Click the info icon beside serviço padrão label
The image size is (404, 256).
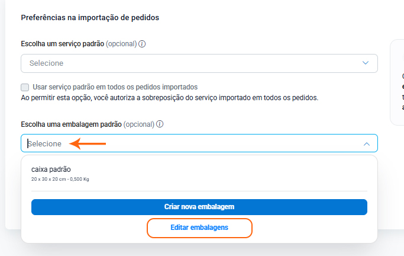[x=143, y=44]
